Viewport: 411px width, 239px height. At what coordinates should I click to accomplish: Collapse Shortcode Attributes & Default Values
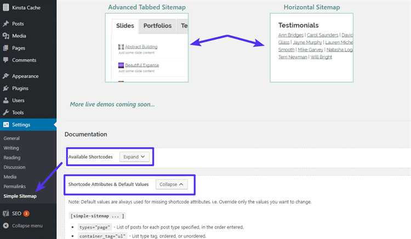pyautogui.click(x=172, y=184)
